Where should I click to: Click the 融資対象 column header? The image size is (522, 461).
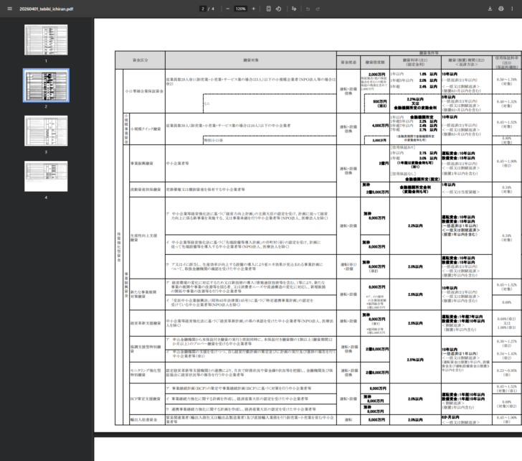(x=251, y=60)
